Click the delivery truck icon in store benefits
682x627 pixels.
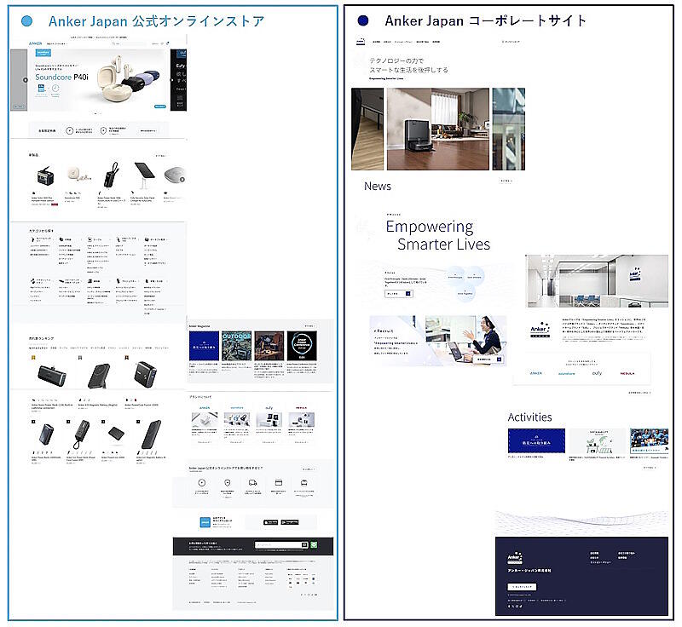click(252, 483)
